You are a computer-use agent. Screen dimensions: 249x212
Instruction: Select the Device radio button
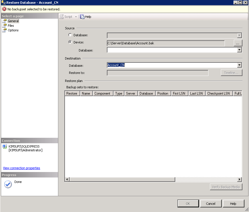(x=70, y=42)
